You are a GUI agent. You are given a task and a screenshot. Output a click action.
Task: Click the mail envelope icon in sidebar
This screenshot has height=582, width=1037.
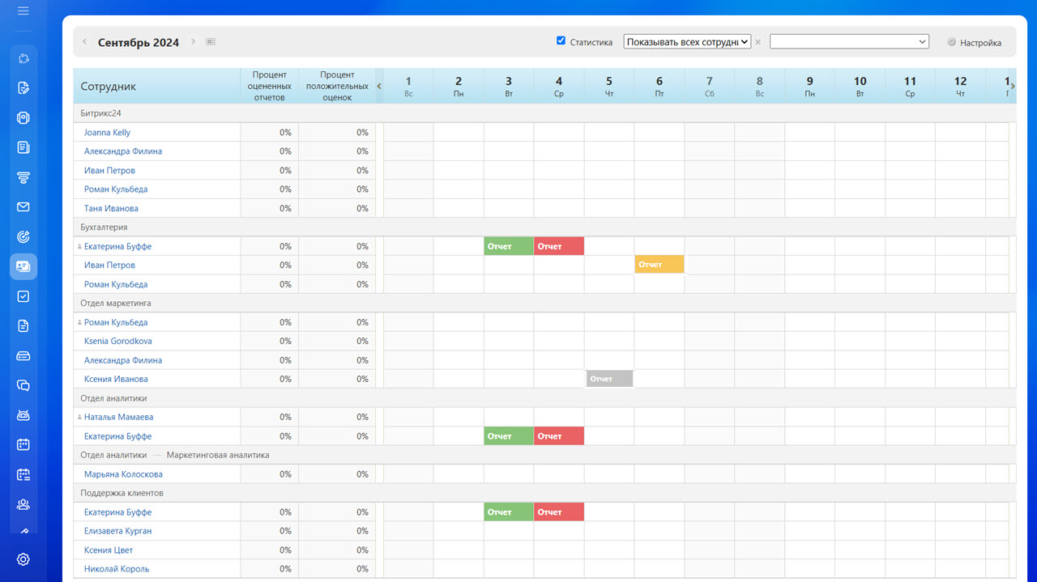coord(23,207)
